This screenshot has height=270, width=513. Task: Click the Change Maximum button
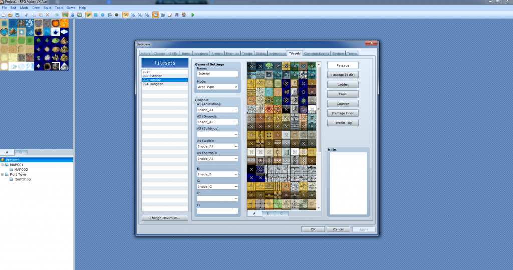click(165, 218)
